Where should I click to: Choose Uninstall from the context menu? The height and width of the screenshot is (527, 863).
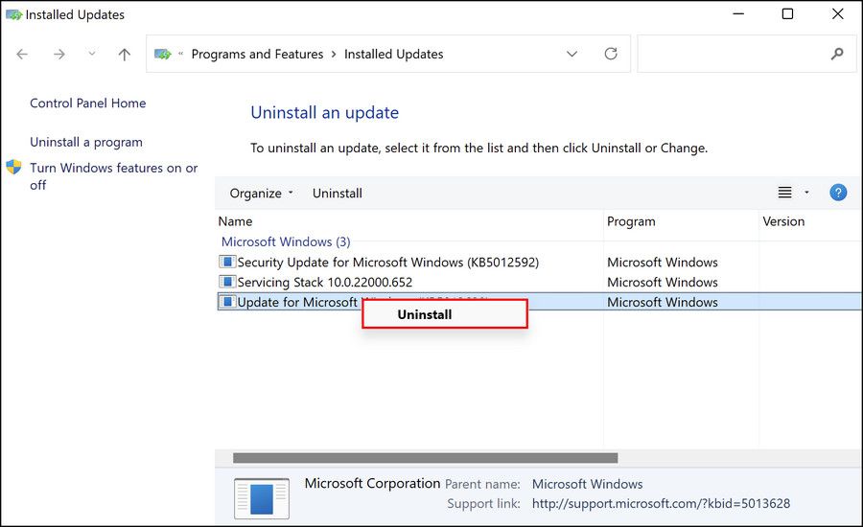(445, 314)
